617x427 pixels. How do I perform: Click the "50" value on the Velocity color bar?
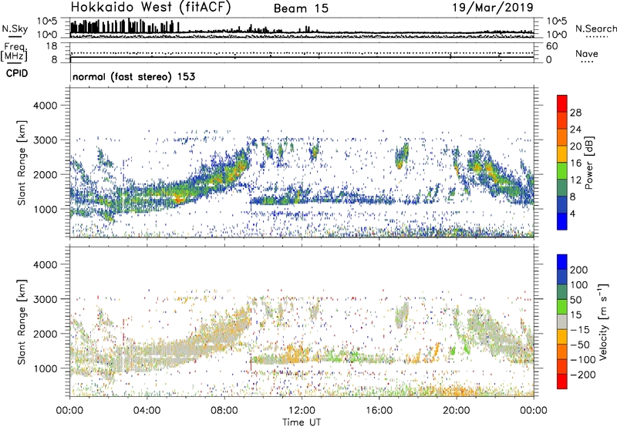point(575,300)
